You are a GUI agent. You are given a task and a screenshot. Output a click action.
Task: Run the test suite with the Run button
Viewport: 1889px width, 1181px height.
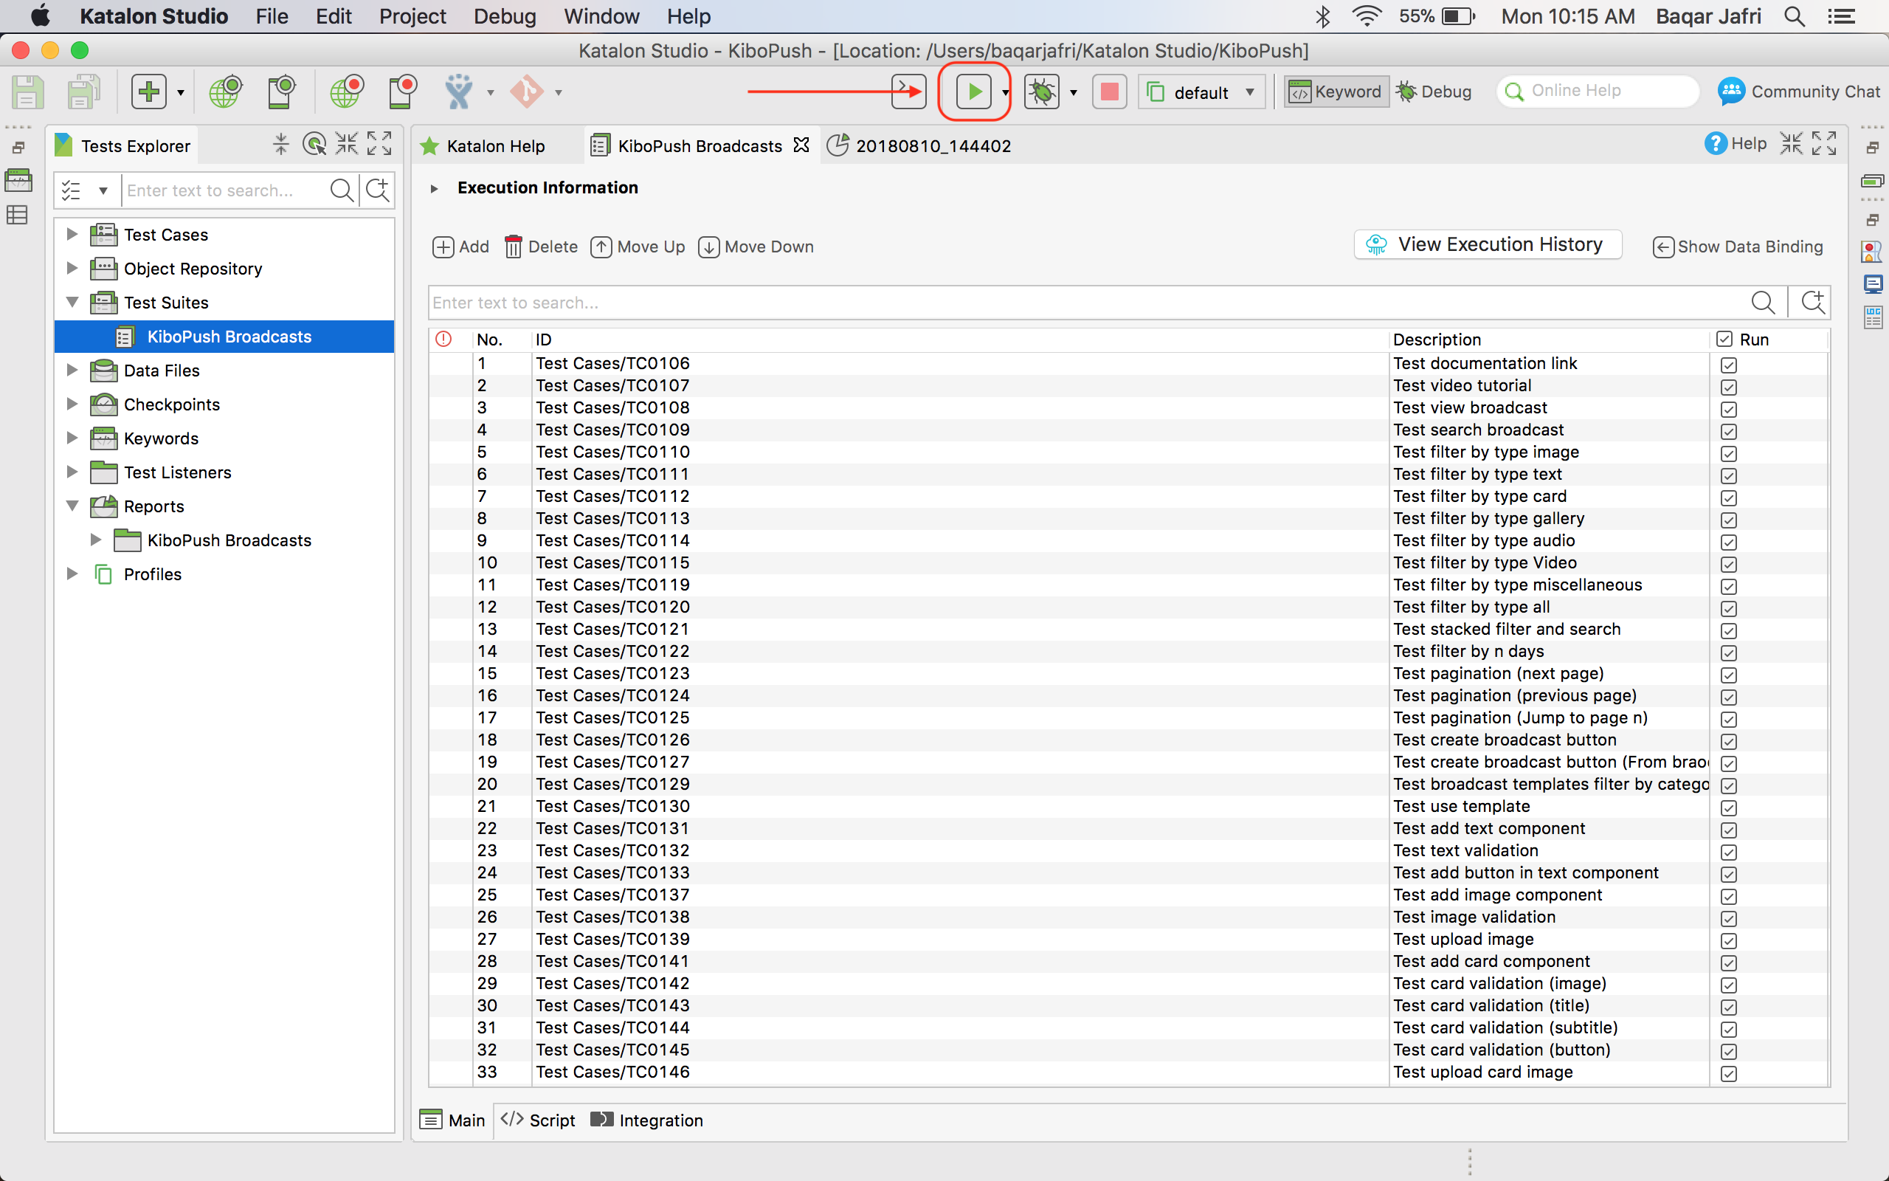(973, 92)
